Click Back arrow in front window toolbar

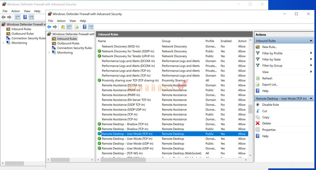click(x=49, y=27)
